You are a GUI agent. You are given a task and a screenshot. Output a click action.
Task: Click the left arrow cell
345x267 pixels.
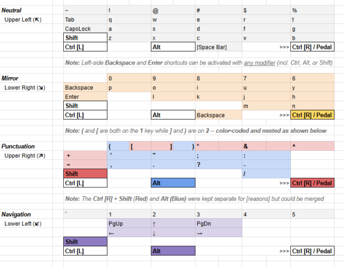(x=111, y=232)
